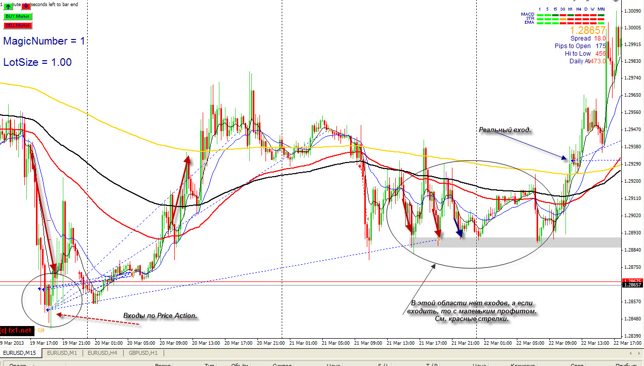Viewport: 644px width, 366px height.
Task: Open the EURUSD,H4 chart tab
Action: point(103,353)
